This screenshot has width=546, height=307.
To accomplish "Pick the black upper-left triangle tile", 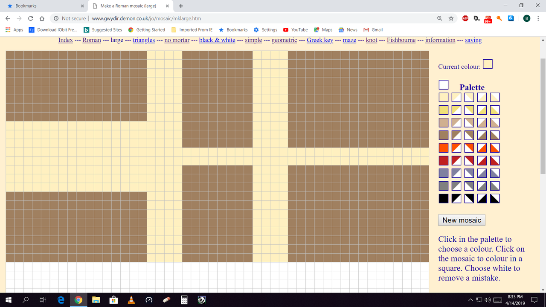I will tap(456, 198).
